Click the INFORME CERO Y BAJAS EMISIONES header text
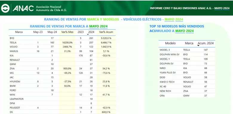This screenshot has width=233, height=114. pos(190,8)
